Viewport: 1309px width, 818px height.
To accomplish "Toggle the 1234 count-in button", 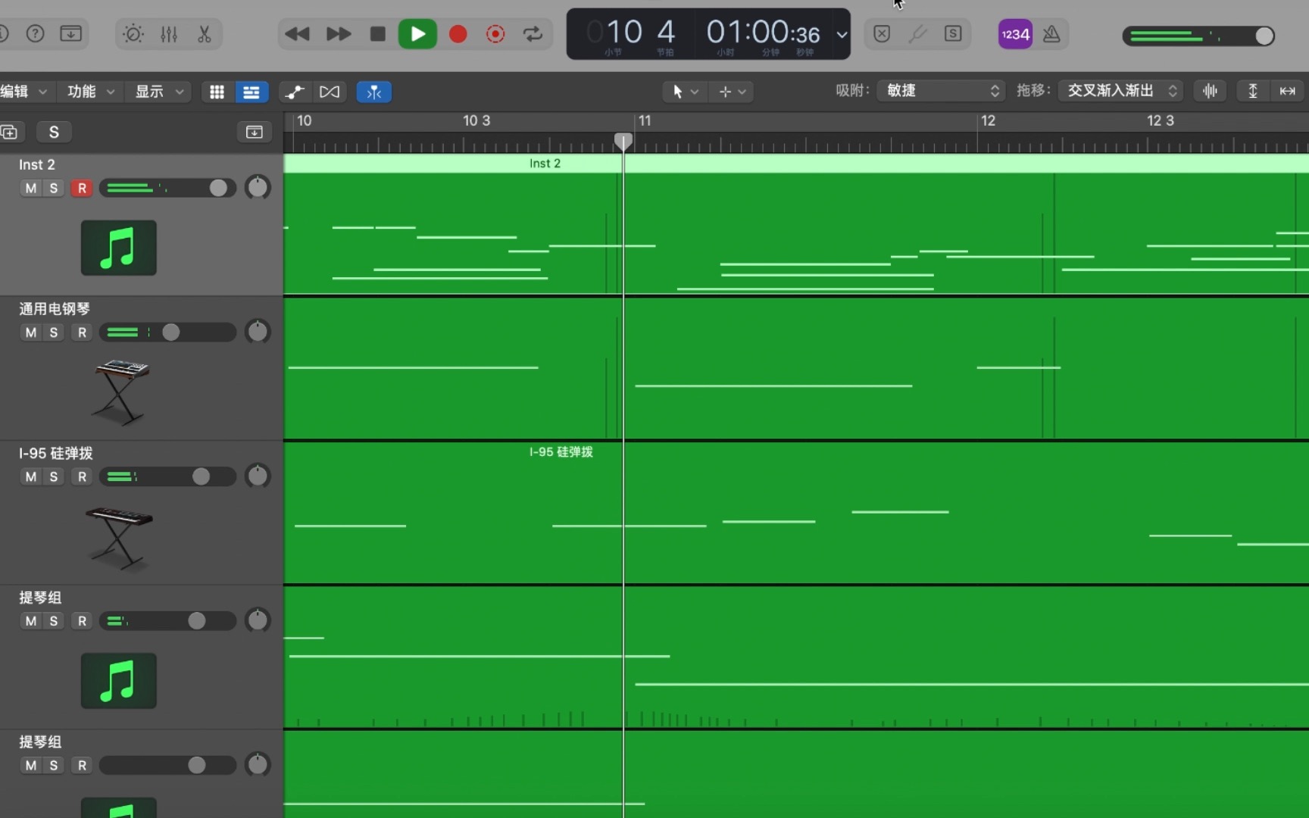I will pos(1015,34).
